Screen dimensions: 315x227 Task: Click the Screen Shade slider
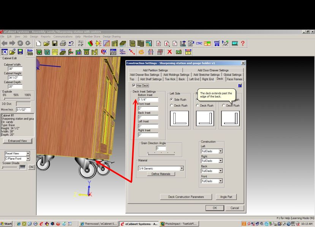[x=9, y=167]
